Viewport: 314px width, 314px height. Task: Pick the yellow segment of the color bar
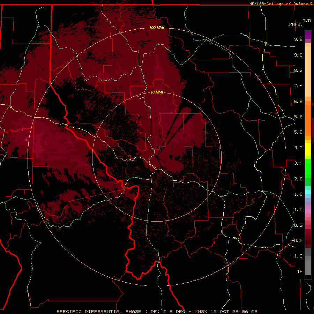308,149
